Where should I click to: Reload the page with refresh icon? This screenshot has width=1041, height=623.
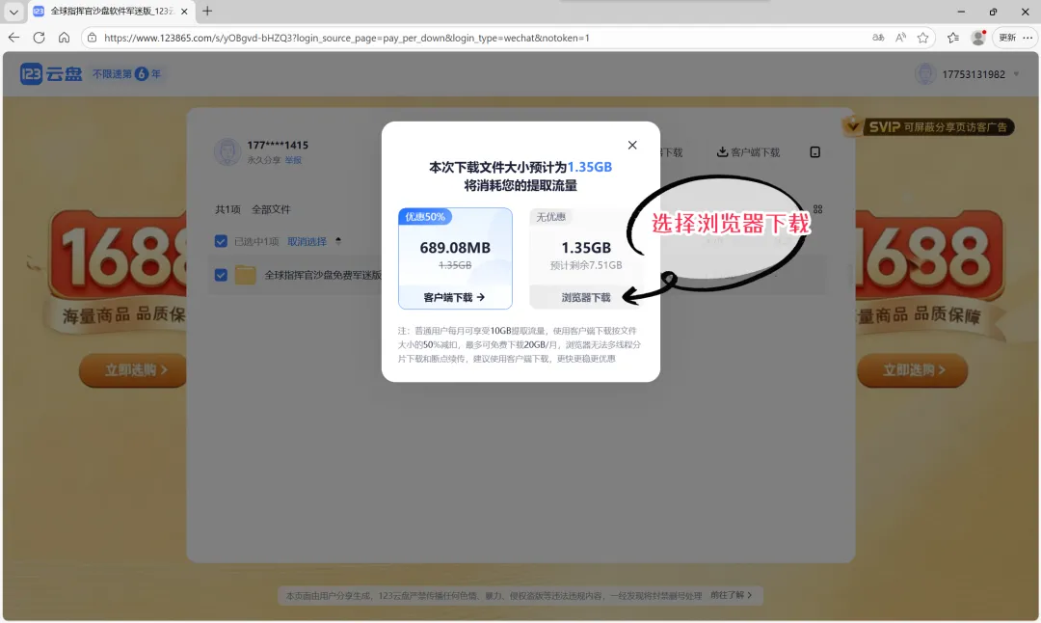(40, 38)
